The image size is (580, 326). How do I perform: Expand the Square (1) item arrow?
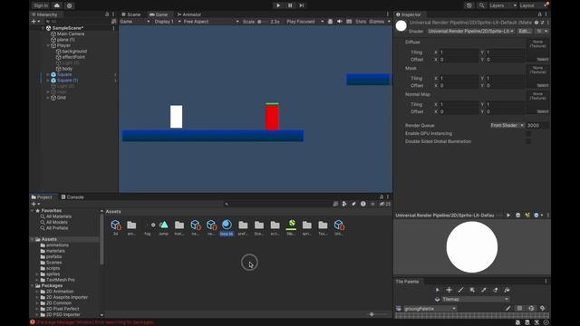tap(48, 81)
